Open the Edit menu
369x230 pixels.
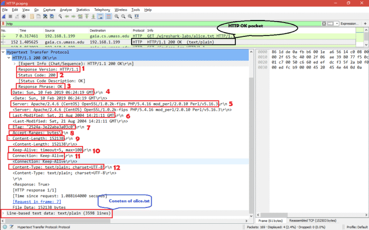tap(15, 10)
